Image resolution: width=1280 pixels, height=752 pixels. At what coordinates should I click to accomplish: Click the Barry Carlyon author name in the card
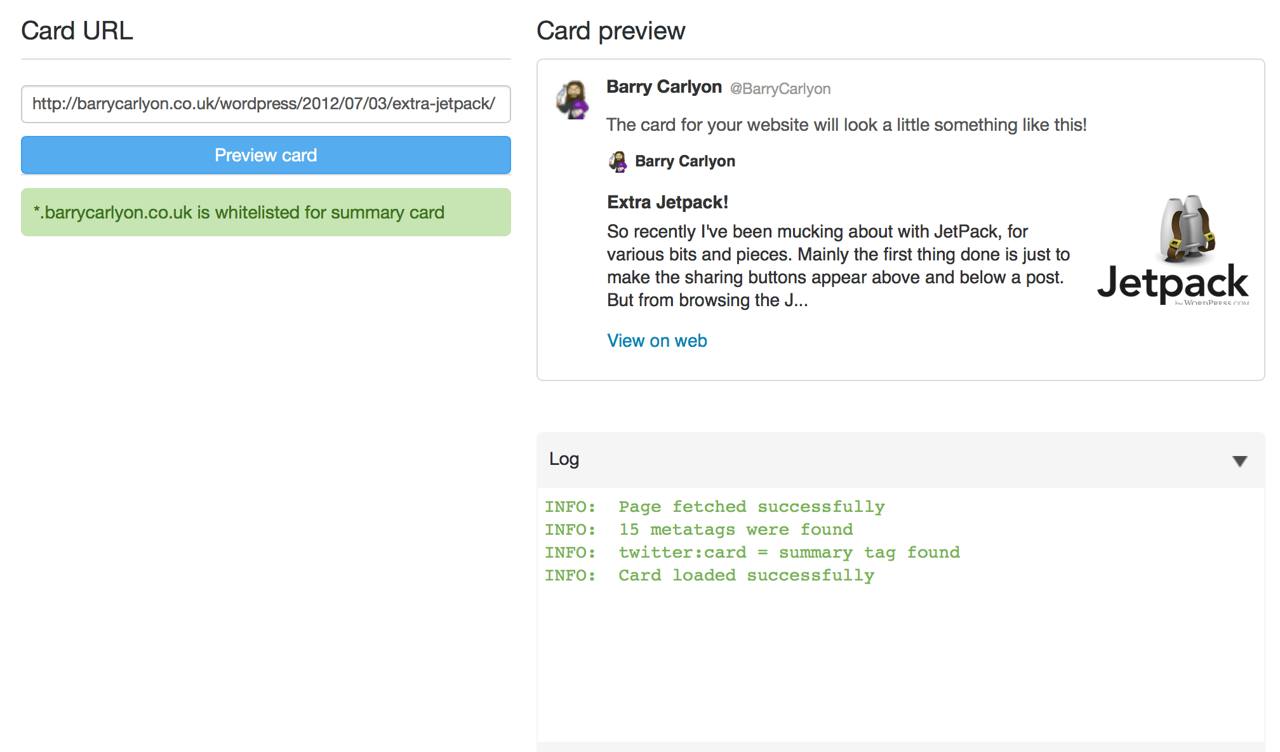point(684,161)
